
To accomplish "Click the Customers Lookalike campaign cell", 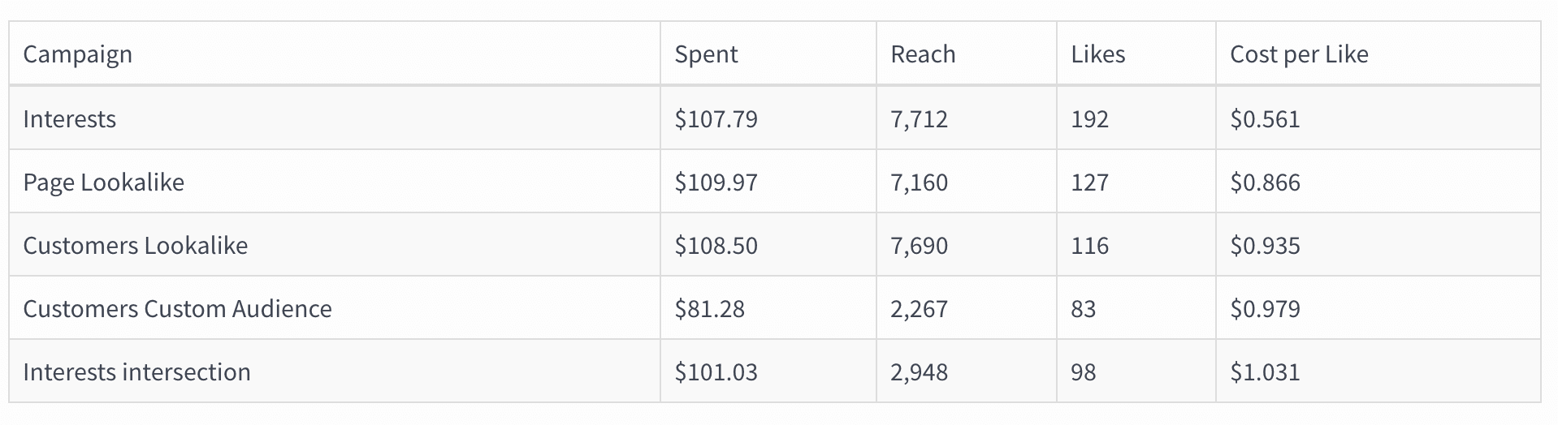I will tap(135, 246).
